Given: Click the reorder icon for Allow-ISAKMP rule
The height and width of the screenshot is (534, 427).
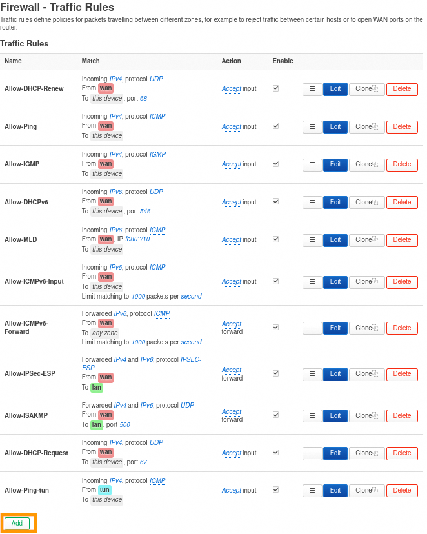Looking at the screenshot, I should (x=312, y=416).
